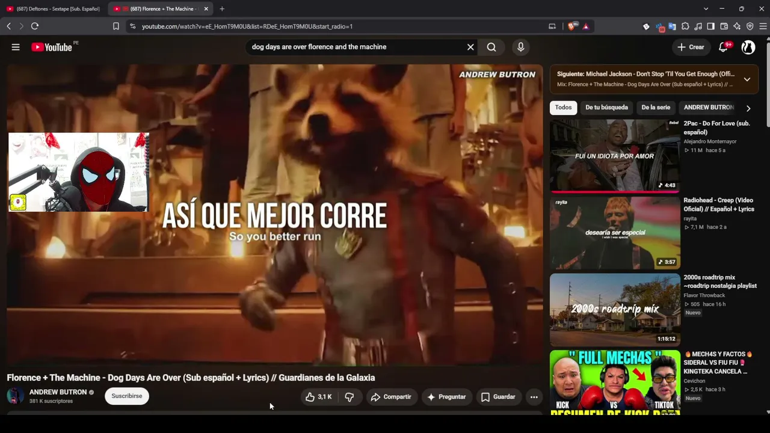The image size is (770, 433).
Task: Open the music note media control icon
Action: click(698, 26)
